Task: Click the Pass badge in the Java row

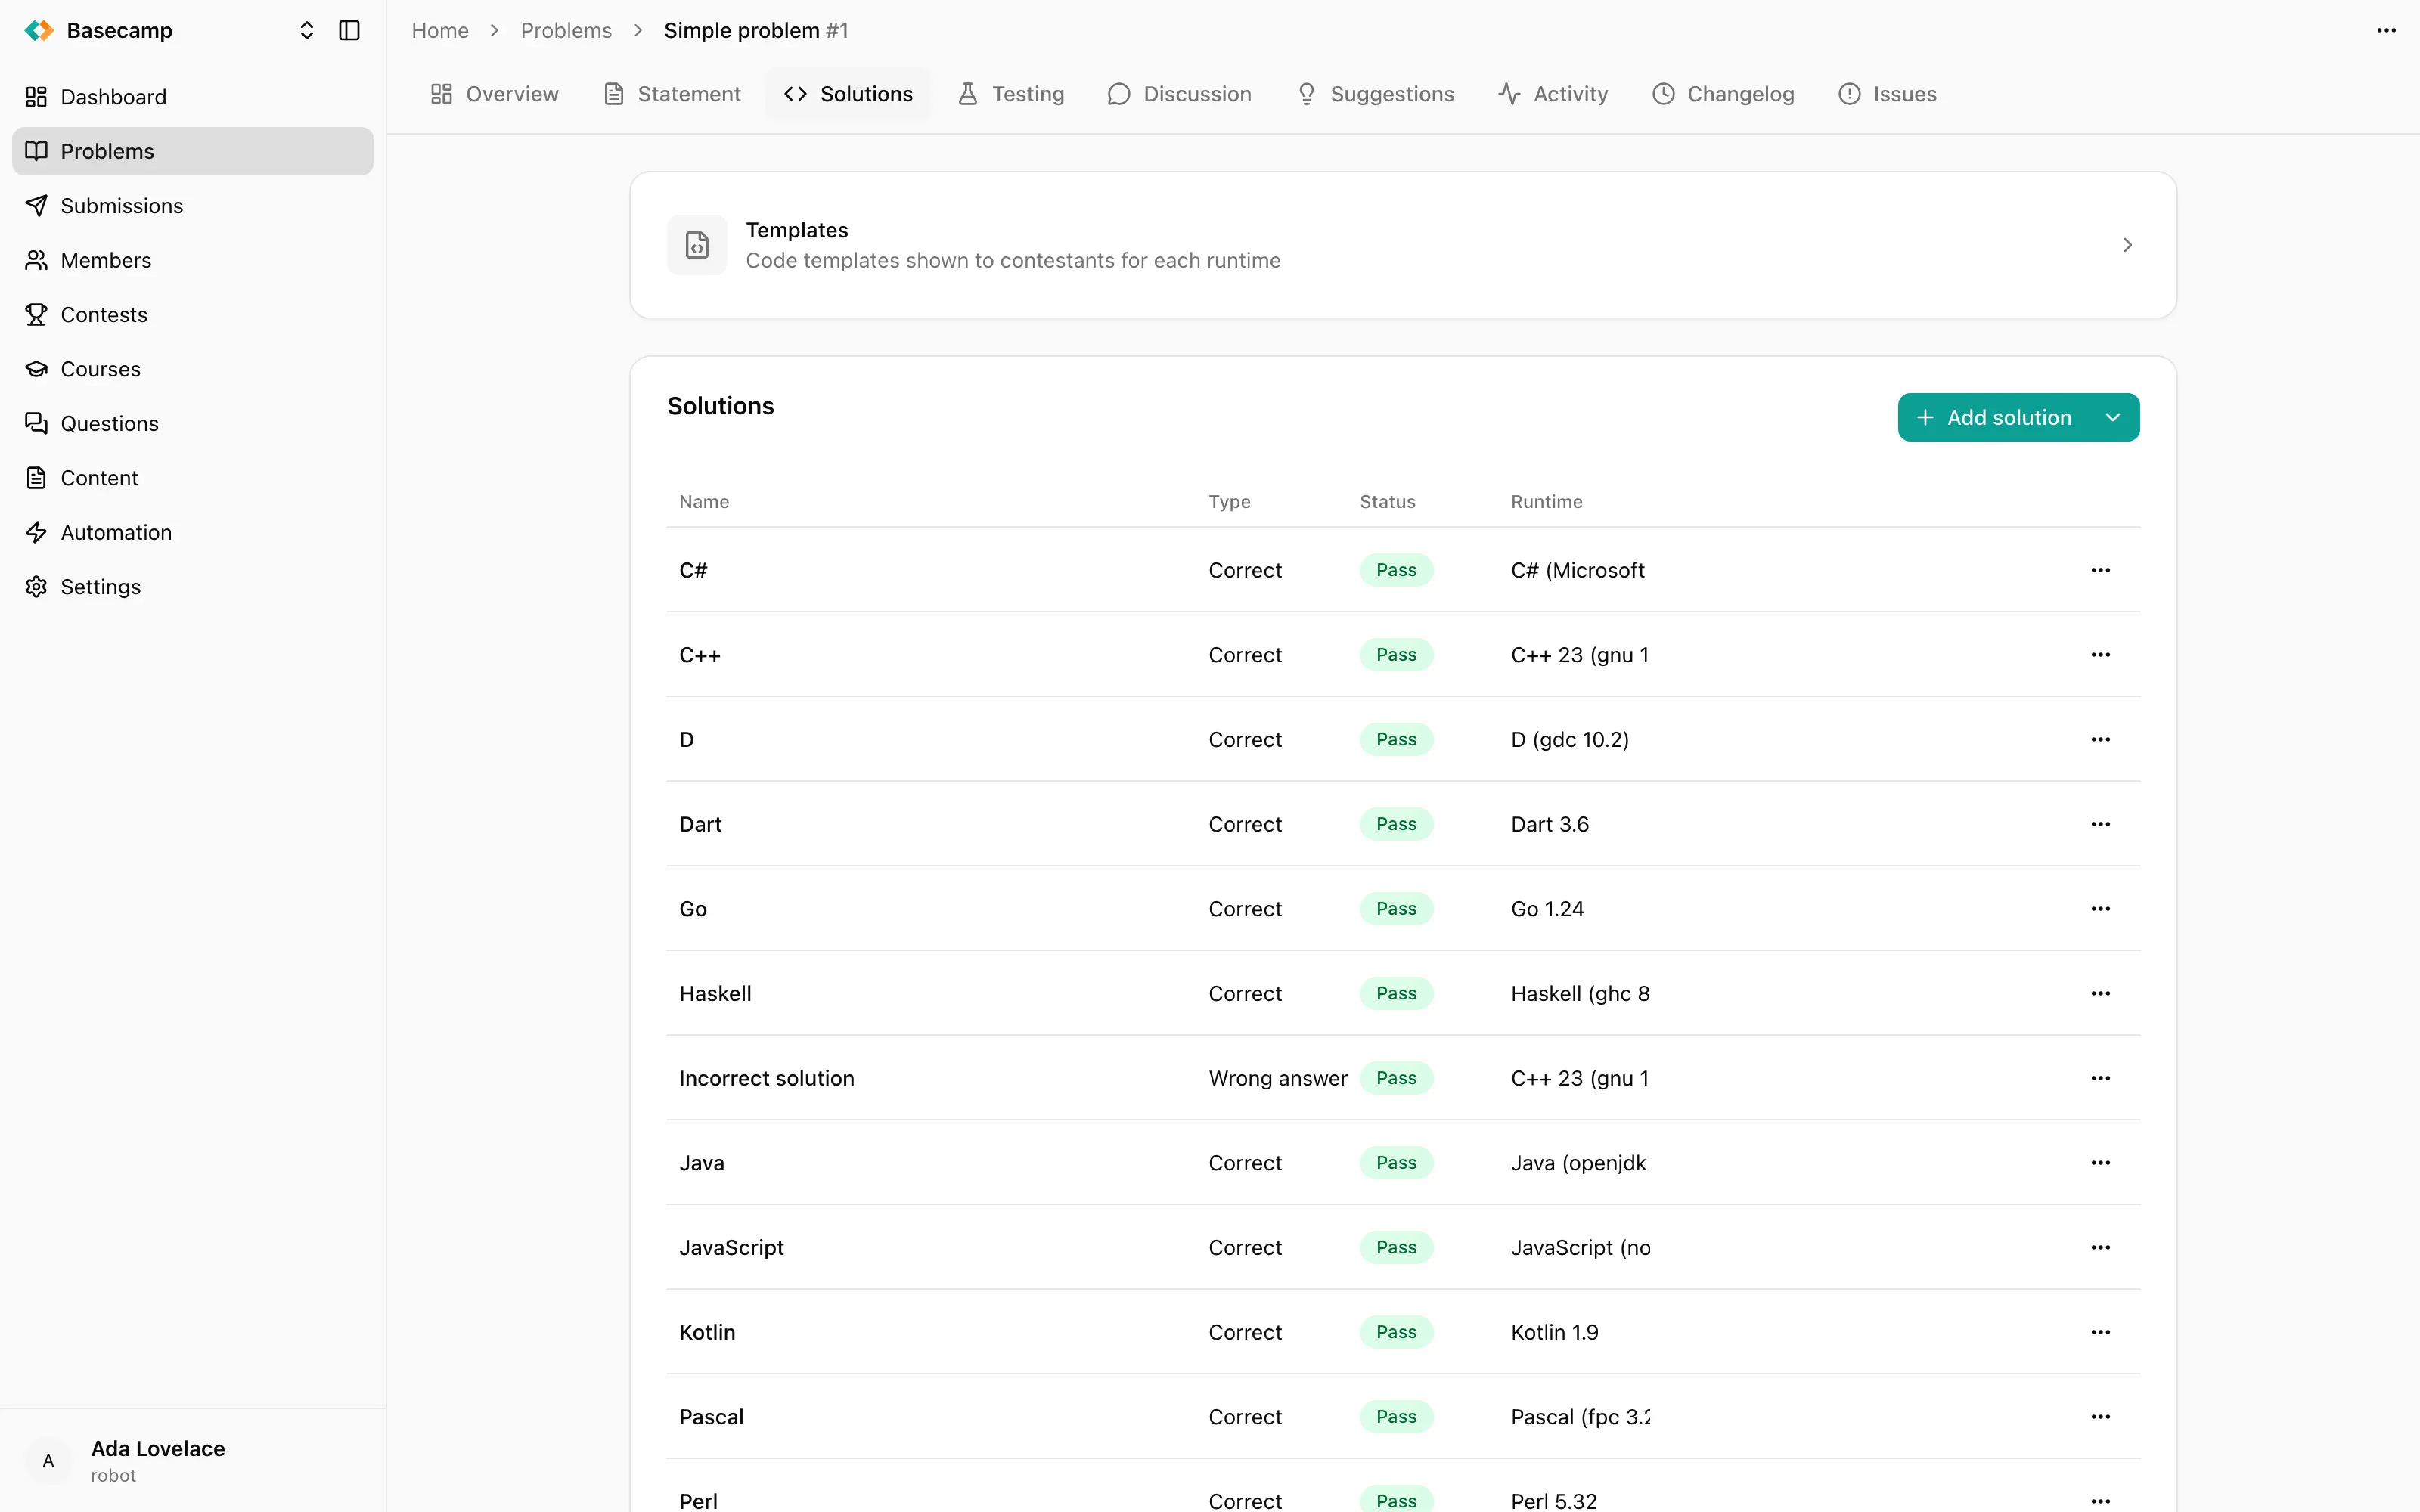Action: coord(1396,1163)
